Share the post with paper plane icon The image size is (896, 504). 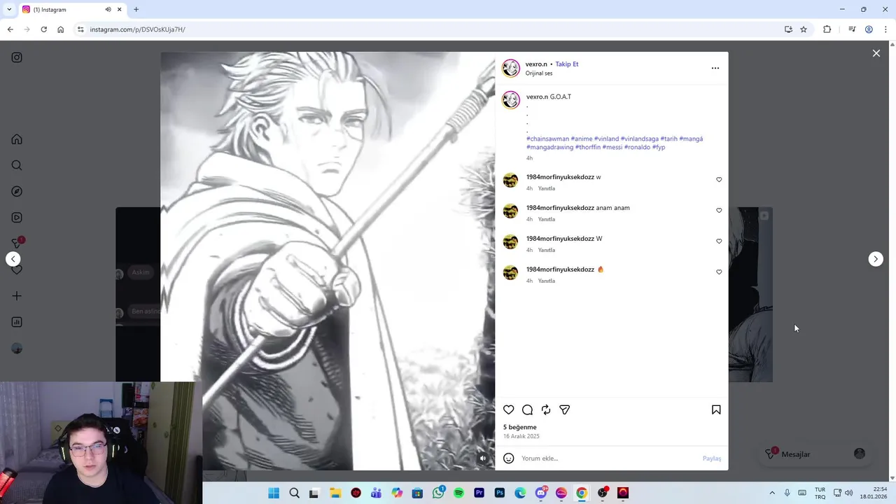[564, 409]
